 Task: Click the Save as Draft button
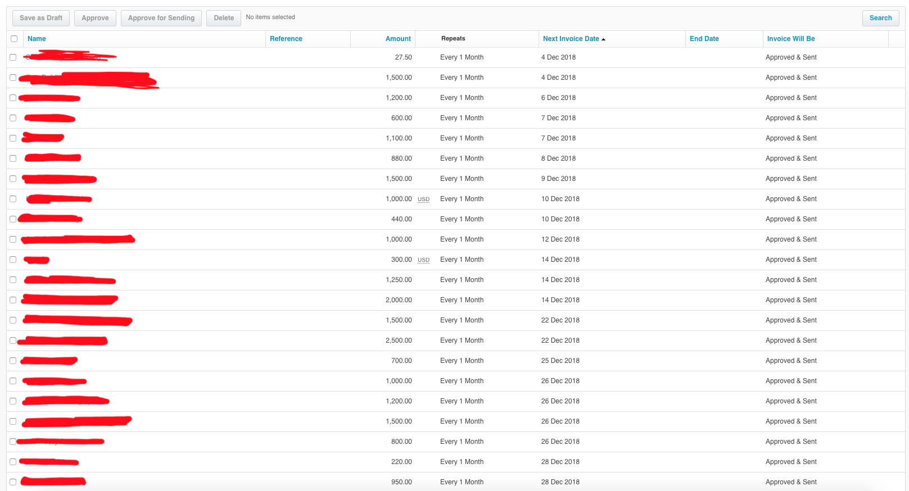[x=41, y=18]
